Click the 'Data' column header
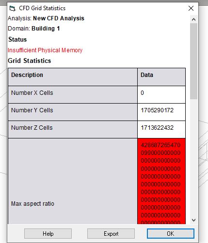Viewport: 208px width, 243px height. 161,77
